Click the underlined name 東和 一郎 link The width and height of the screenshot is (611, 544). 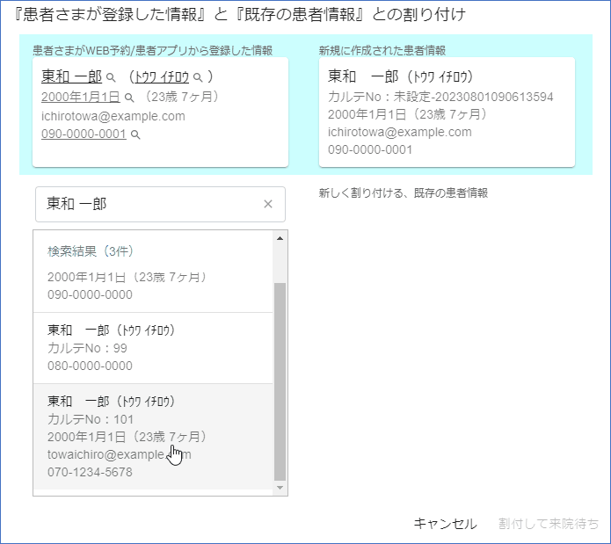(x=71, y=77)
